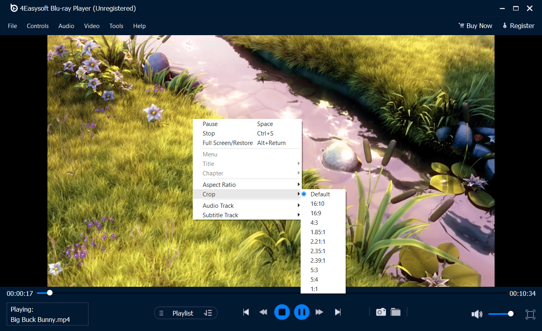Viewport: 542px width, 331px height.
Task: Open the Controls menu
Action: (38, 26)
